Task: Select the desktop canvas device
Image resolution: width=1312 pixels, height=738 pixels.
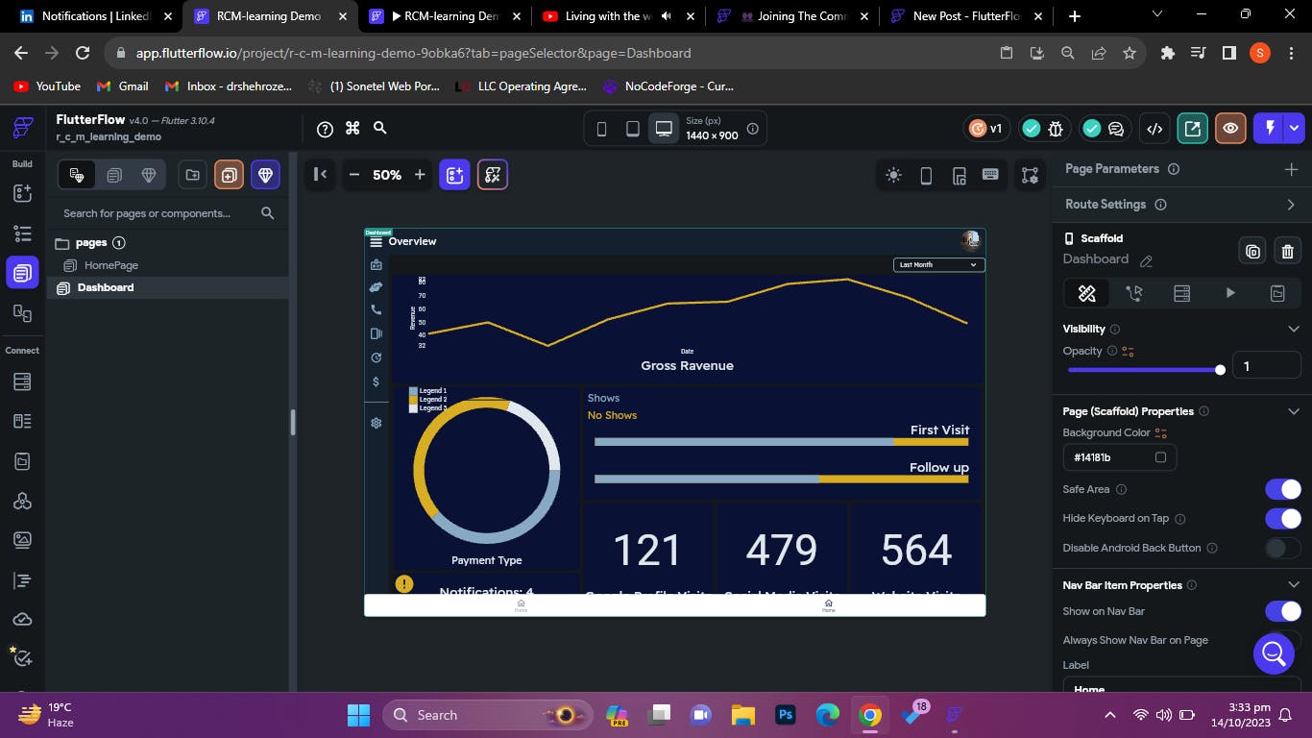Action: click(664, 129)
